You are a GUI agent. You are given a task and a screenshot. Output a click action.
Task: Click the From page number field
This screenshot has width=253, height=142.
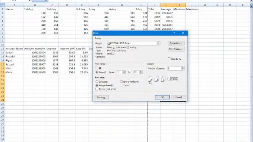click(x=119, y=72)
